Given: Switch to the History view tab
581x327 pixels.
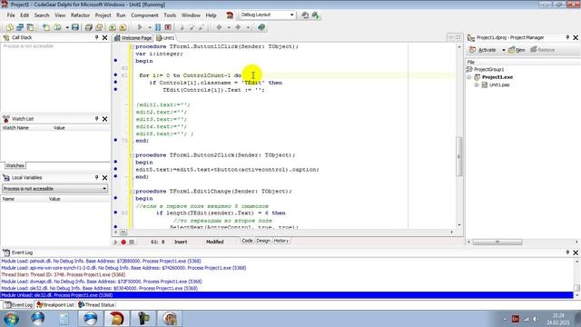Looking at the screenshot, I should 281,241.
